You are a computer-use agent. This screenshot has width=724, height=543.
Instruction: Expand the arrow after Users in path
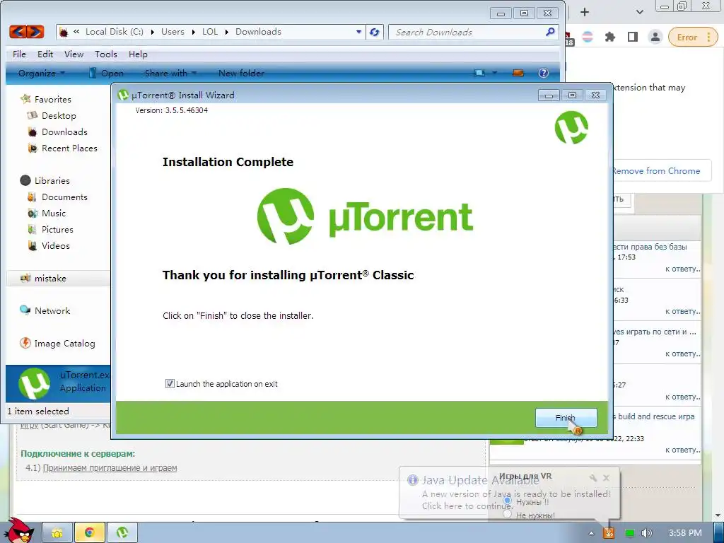(x=193, y=32)
